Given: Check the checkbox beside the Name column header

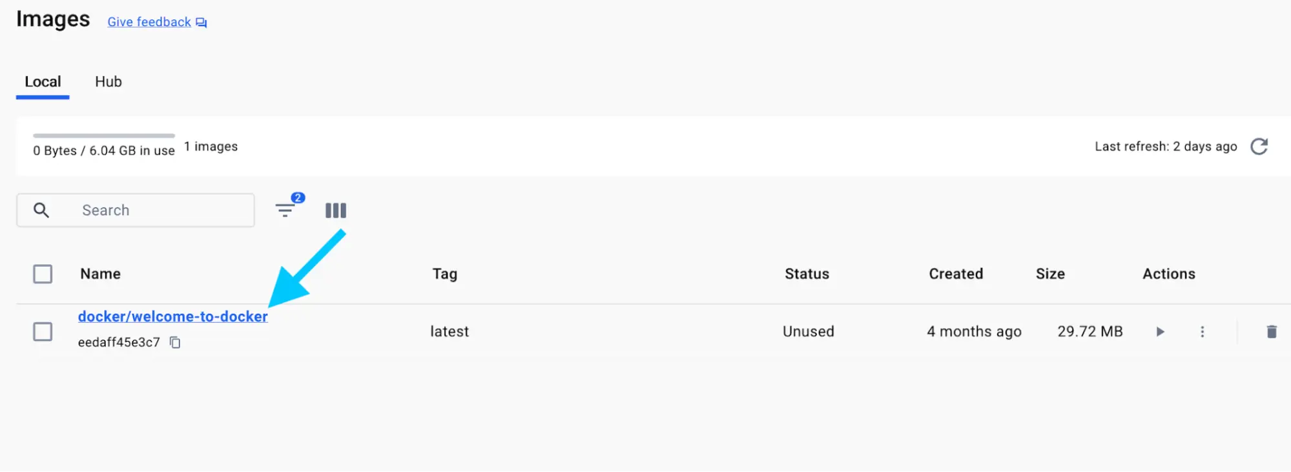Looking at the screenshot, I should tap(43, 274).
